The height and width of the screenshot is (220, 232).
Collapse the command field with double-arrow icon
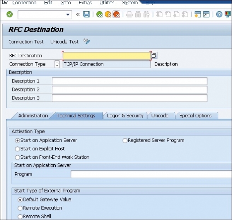click(78, 15)
